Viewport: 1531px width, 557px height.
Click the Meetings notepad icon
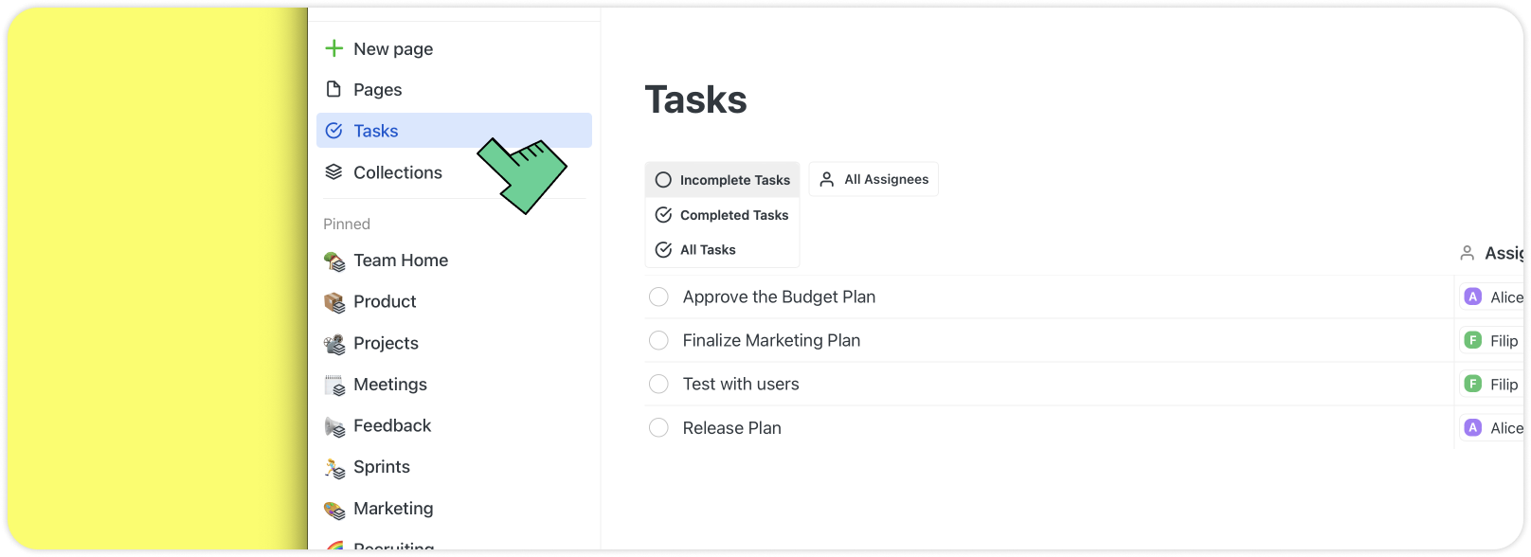[x=334, y=385]
